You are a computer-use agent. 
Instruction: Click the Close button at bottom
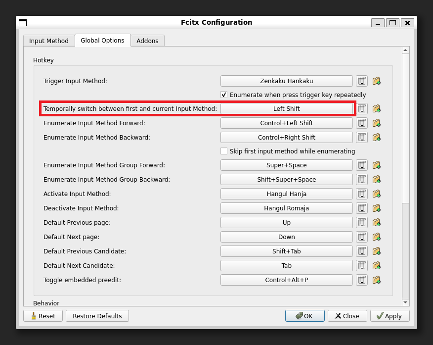click(347, 316)
